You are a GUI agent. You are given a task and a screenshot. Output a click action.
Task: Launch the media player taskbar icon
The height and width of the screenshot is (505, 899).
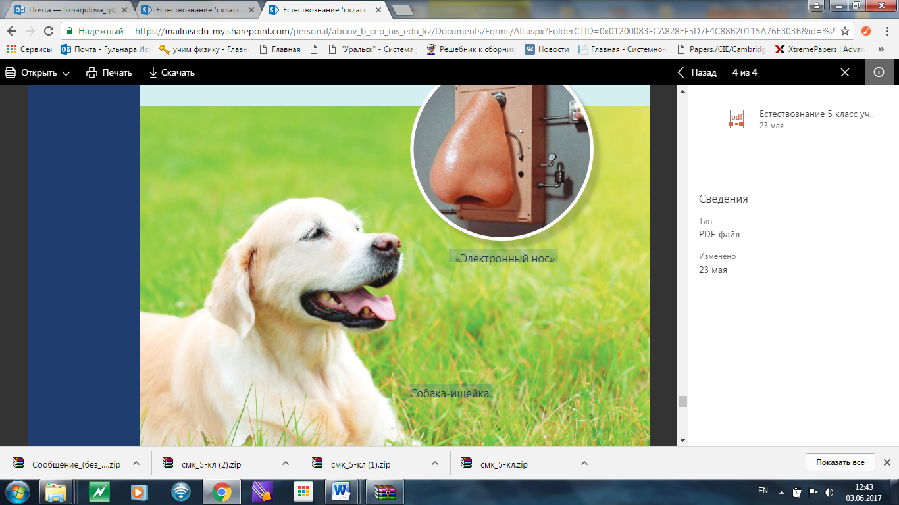pos(140,492)
